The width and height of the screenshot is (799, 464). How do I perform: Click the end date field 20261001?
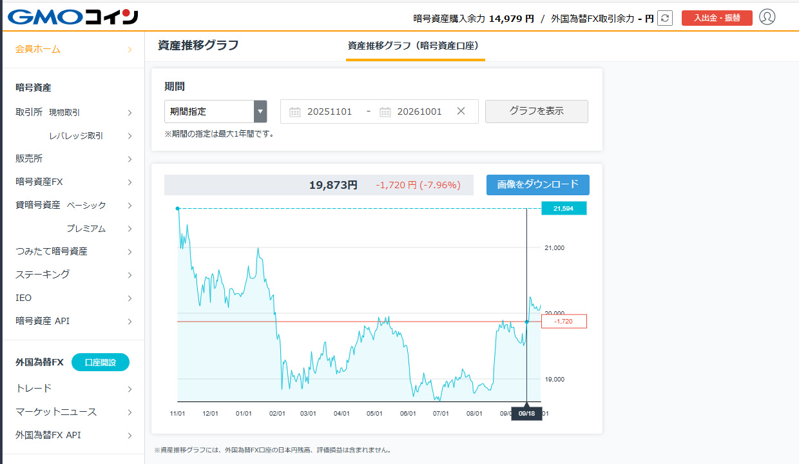[x=419, y=111]
